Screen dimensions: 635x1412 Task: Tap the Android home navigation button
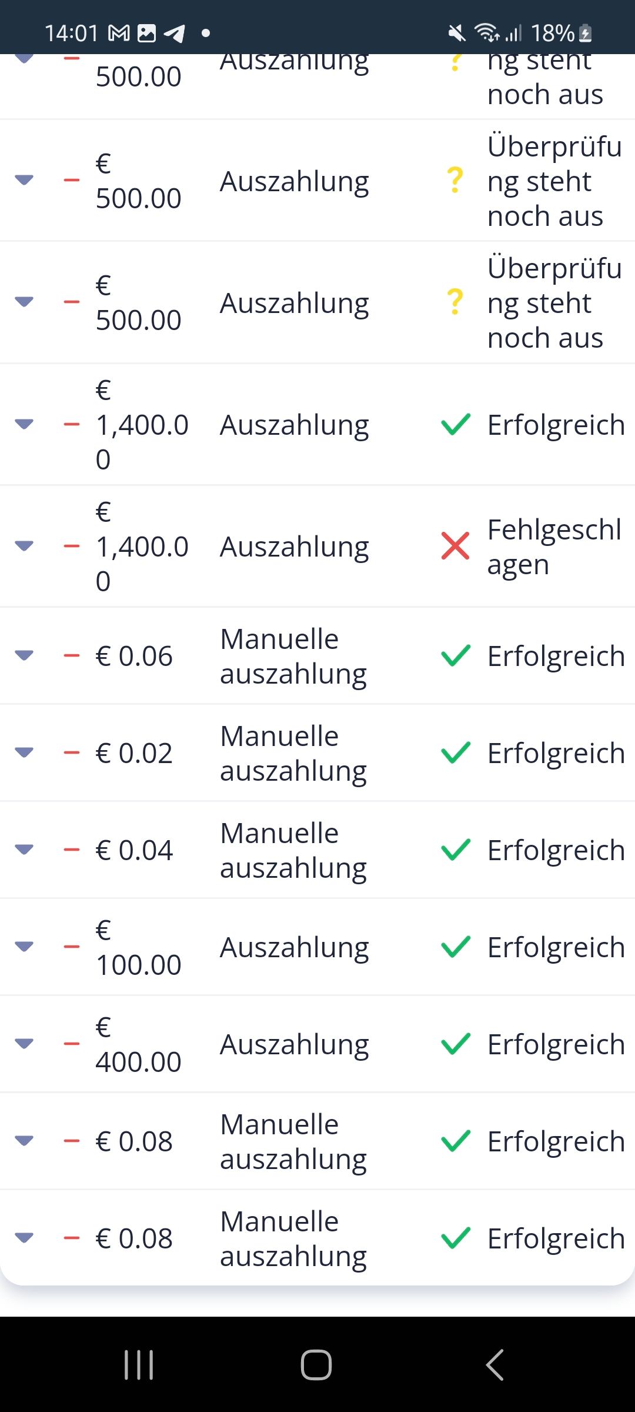click(316, 1364)
